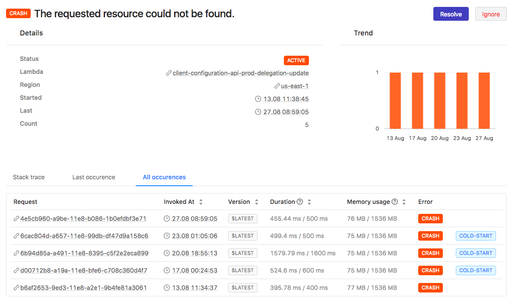
Task: Click the Ignore button
Action: 491,14
